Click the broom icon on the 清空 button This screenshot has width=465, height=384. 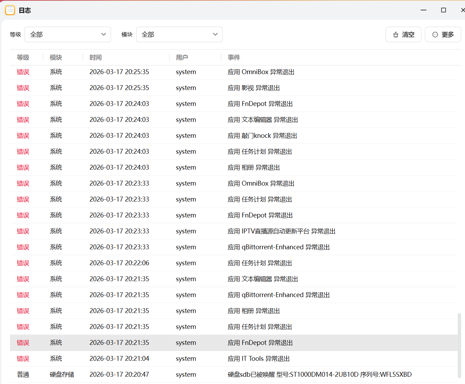[396, 34]
